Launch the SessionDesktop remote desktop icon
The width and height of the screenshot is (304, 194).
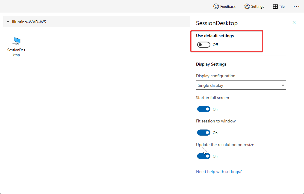[x=16, y=47]
